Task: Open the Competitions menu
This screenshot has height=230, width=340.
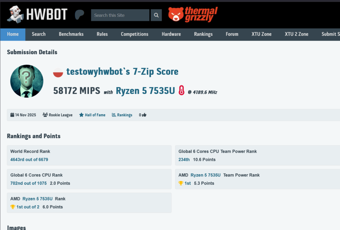Action: [x=134, y=34]
